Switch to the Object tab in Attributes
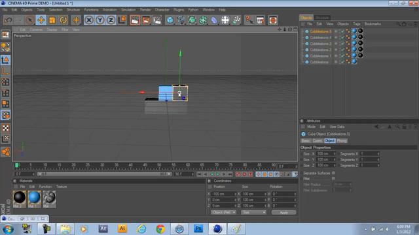Screen dimensions: 419x235 click(x=329, y=141)
